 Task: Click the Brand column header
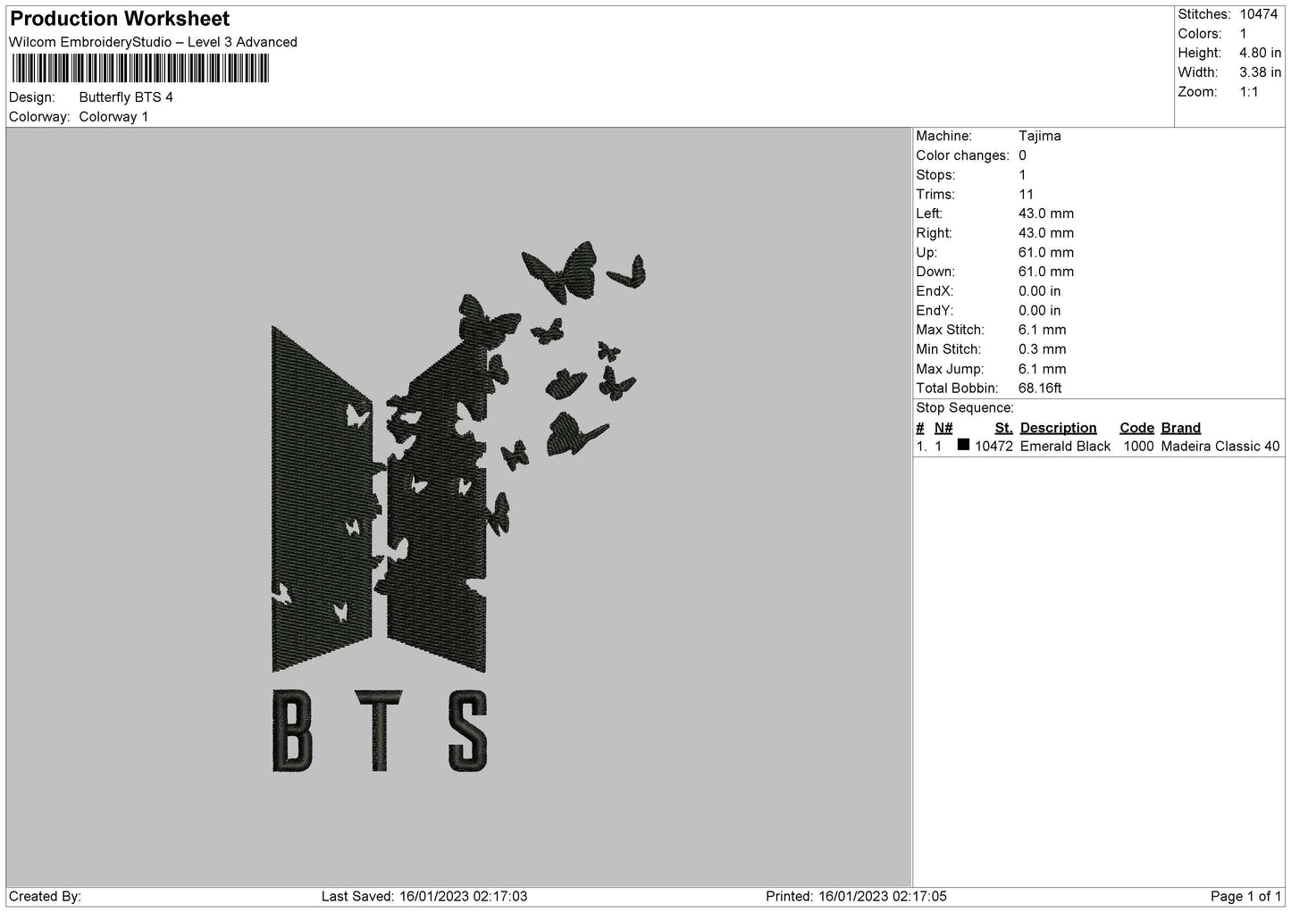point(1180,428)
